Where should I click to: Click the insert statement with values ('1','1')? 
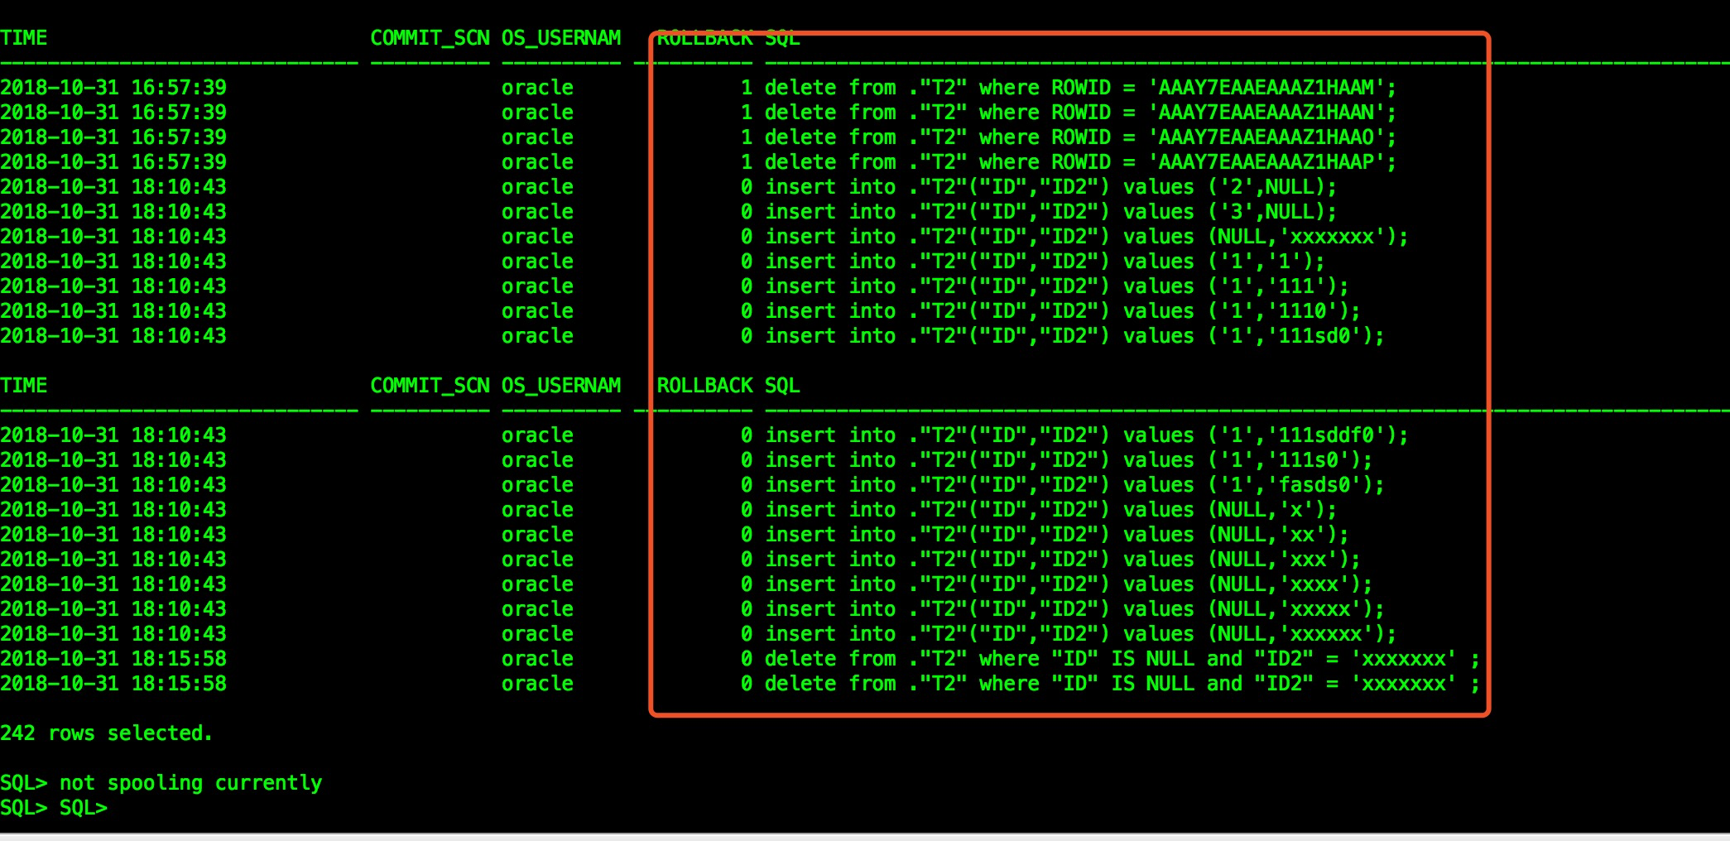click(1045, 262)
